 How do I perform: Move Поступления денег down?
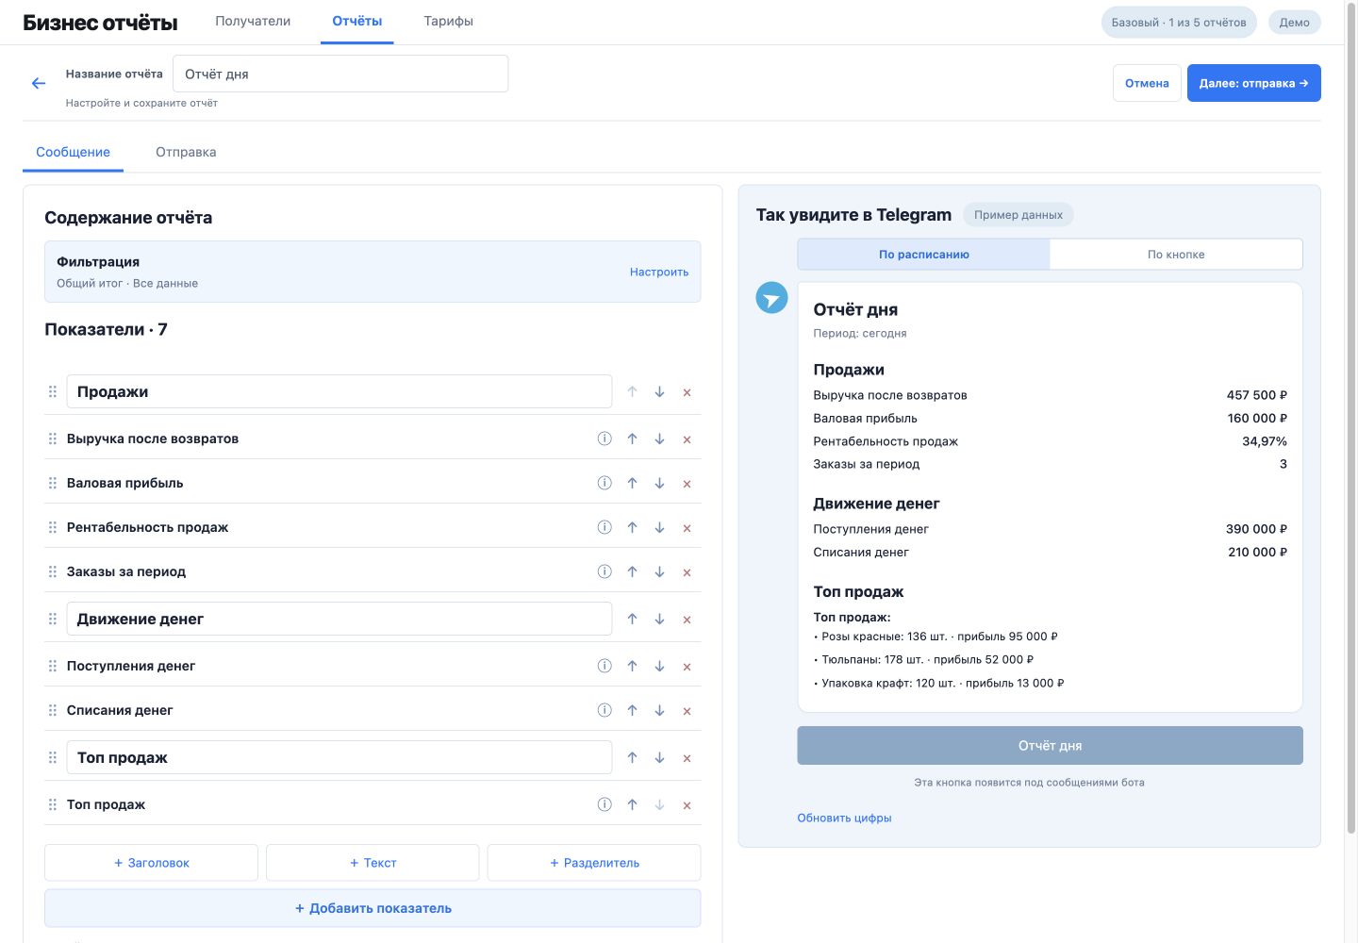point(659,666)
